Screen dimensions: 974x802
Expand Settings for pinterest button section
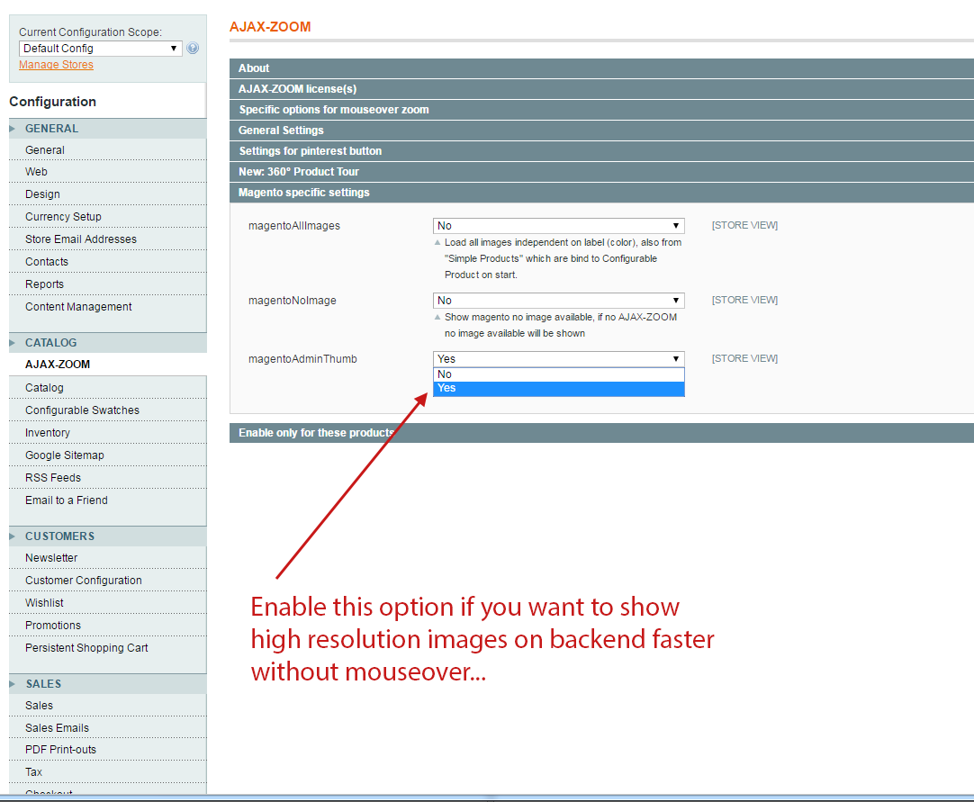601,151
